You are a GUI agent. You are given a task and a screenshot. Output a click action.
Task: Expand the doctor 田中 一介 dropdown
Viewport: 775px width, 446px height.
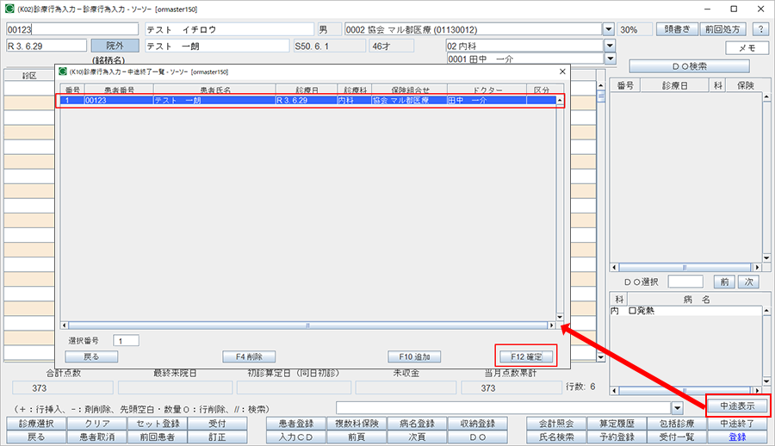[611, 59]
